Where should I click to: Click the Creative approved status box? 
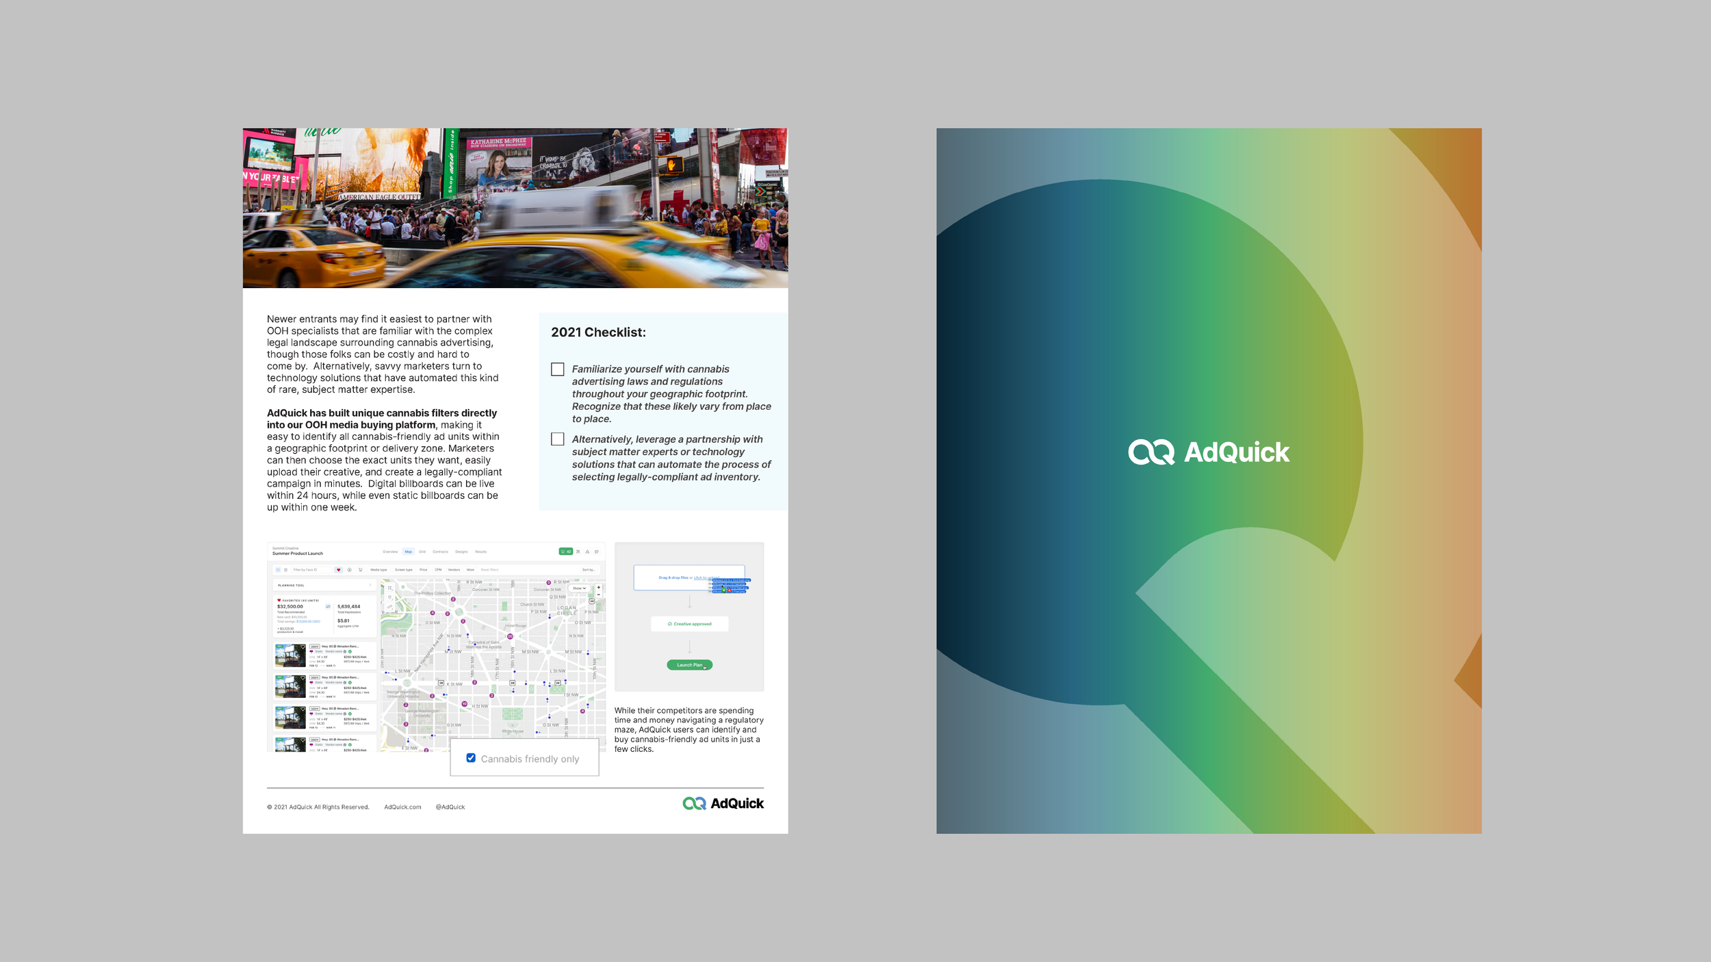click(x=690, y=624)
